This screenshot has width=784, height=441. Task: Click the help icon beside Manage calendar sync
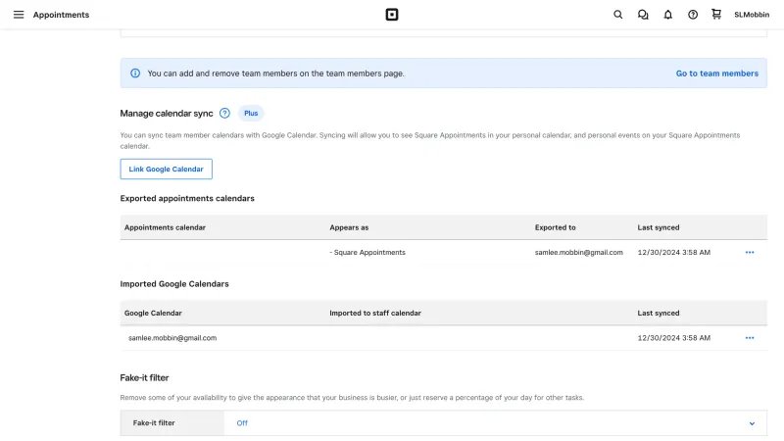225,113
